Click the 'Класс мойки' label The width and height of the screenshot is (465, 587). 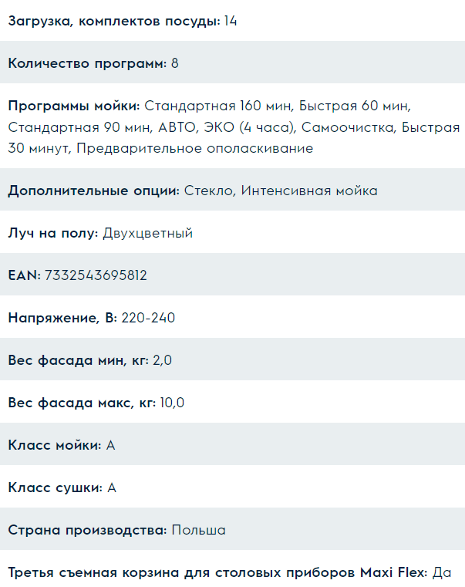point(55,445)
